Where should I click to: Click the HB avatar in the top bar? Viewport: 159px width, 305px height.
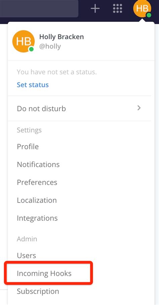pyautogui.click(x=142, y=9)
